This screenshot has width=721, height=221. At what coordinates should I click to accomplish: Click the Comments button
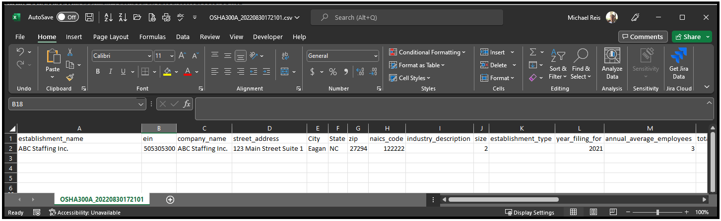tap(643, 37)
